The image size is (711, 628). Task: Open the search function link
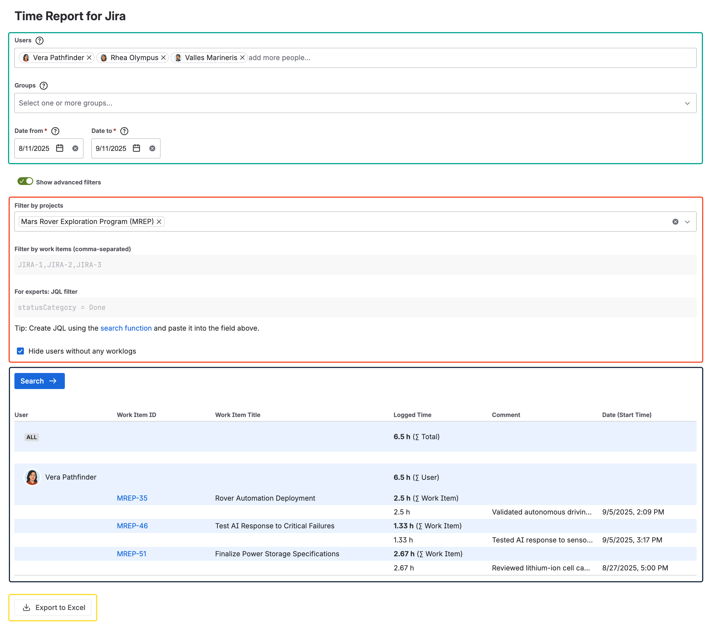tap(126, 328)
